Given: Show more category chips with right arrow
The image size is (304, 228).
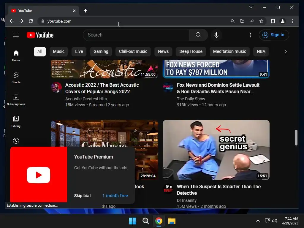Looking at the screenshot, I should click(x=285, y=52).
